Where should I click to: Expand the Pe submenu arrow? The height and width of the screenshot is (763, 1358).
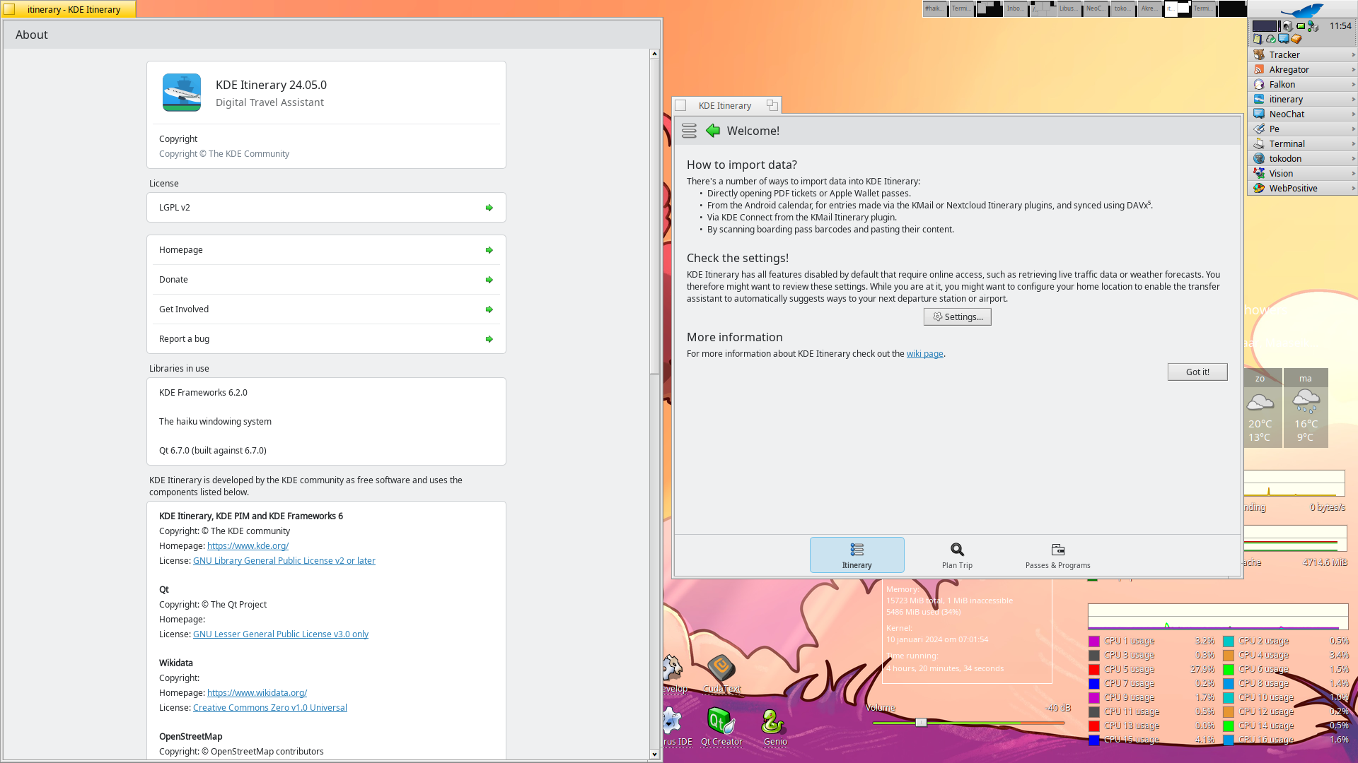[1353, 129]
